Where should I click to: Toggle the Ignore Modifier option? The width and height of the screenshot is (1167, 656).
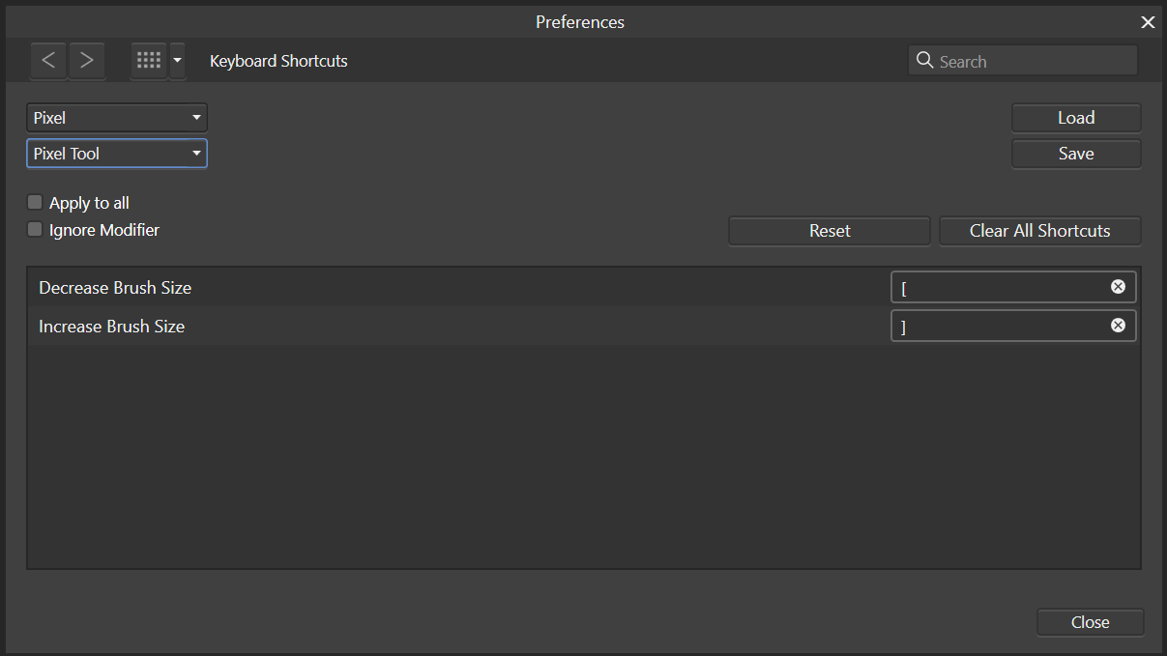35,229
